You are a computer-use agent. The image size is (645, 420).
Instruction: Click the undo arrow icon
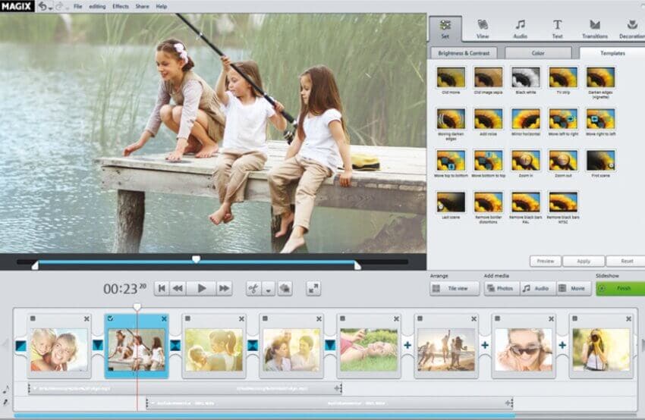[x=42, y=6]
